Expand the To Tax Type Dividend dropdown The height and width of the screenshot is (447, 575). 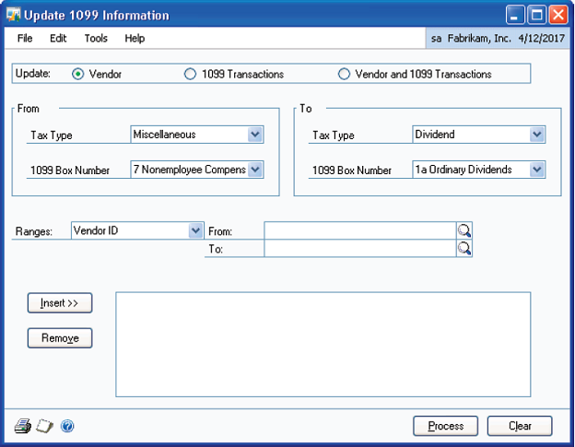pos(537,135)
